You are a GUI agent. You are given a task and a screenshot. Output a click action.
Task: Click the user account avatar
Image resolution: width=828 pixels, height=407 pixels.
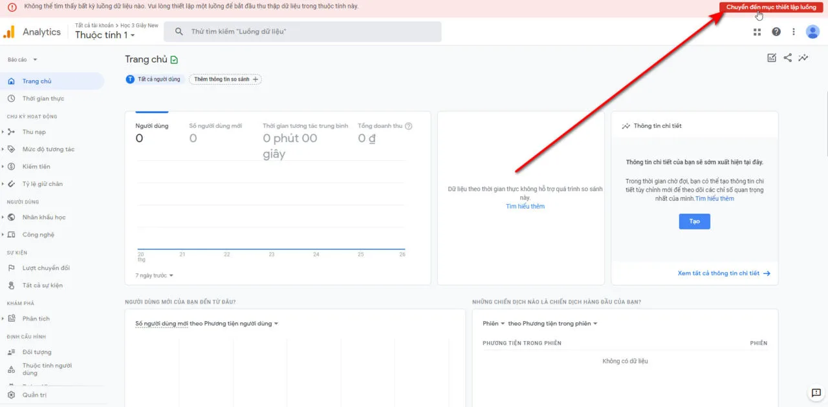[x=812, y=32]
